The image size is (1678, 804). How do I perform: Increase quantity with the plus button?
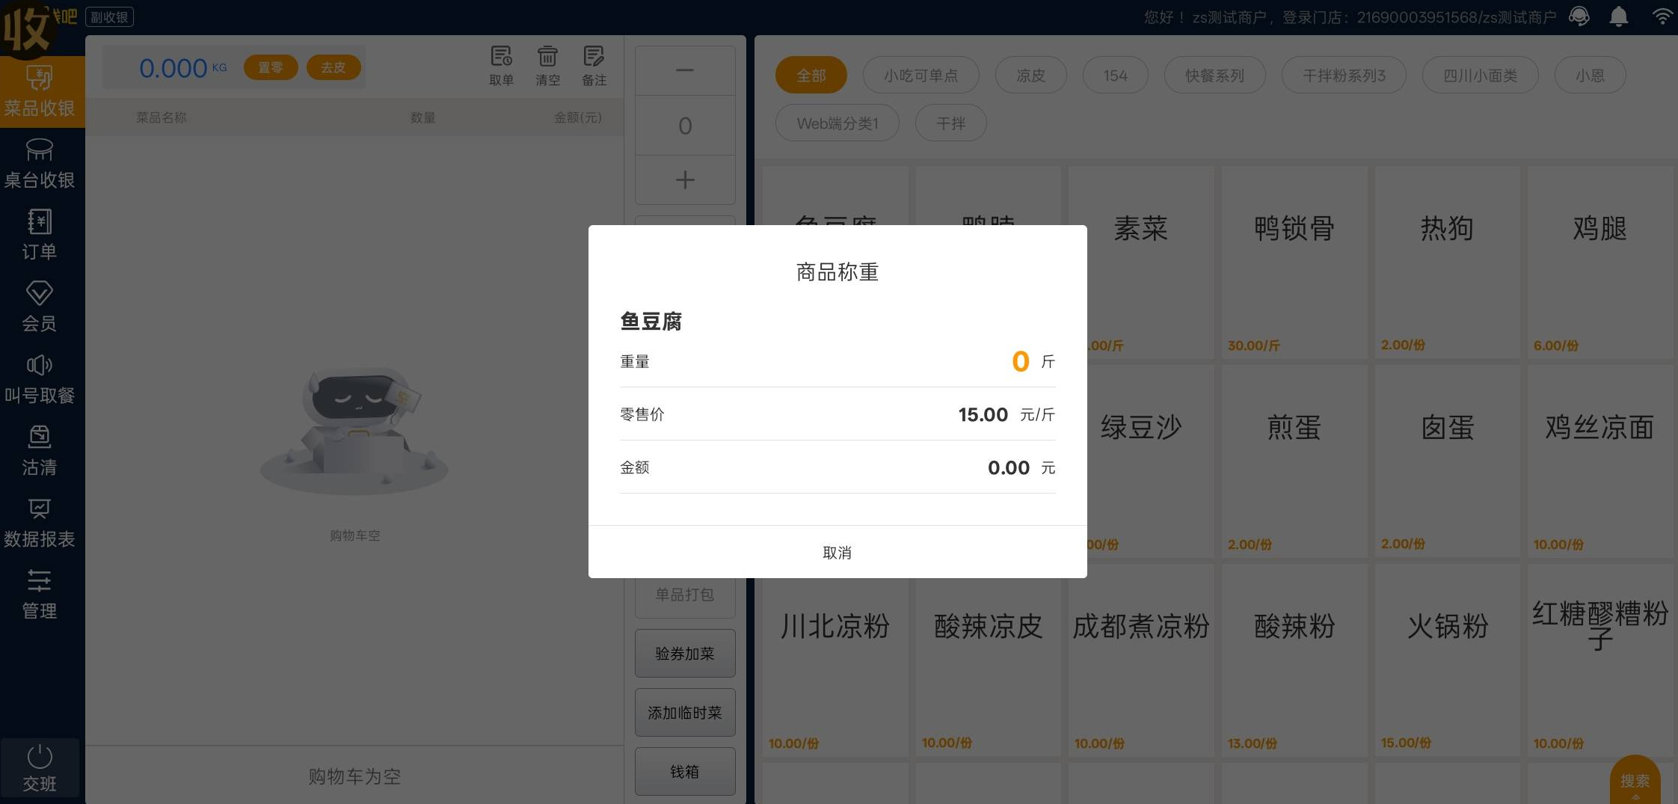point(685,179)
